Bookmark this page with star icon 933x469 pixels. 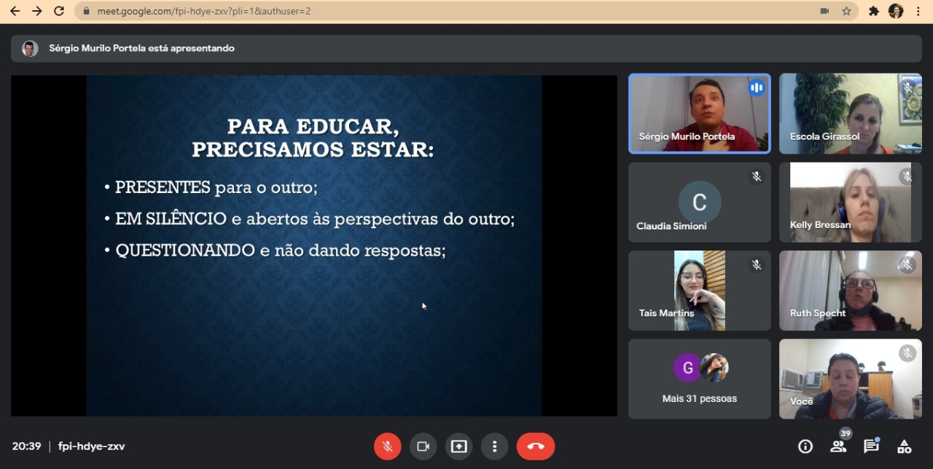[846, 11]
